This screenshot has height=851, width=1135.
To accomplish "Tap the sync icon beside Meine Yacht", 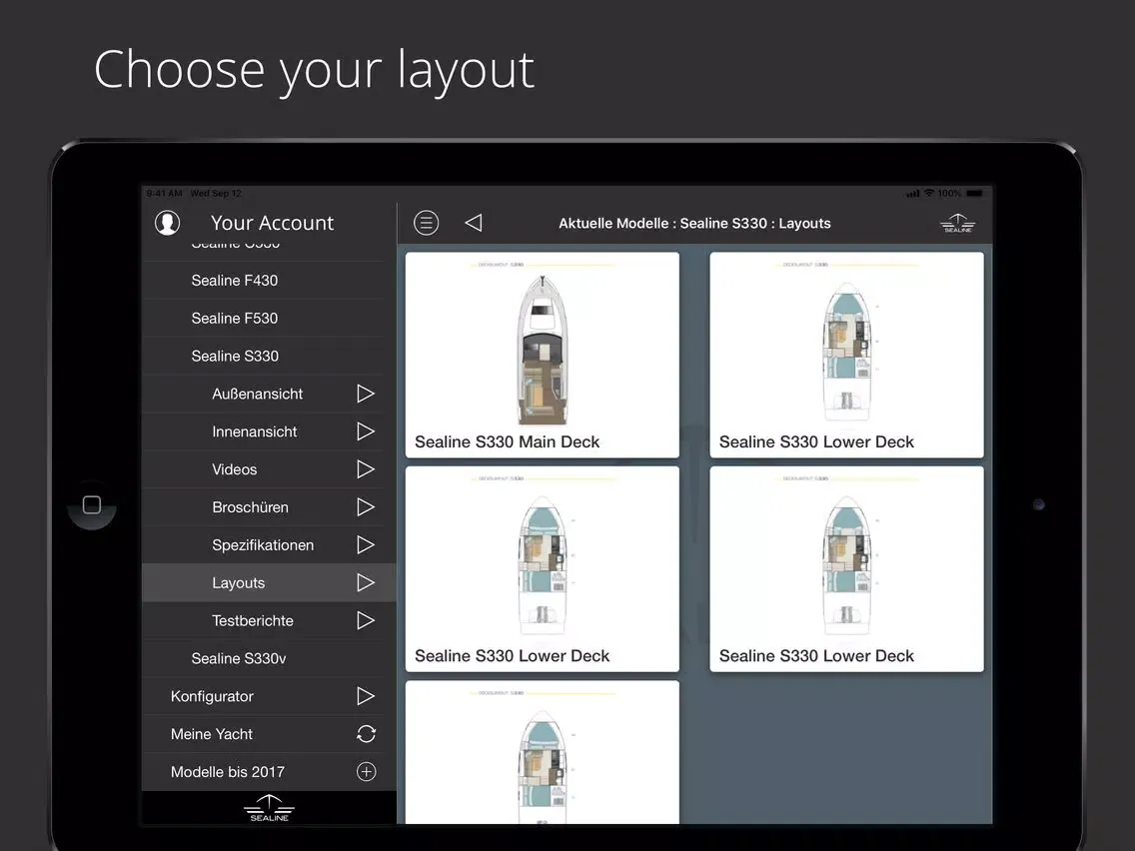I will coord(367,734).
